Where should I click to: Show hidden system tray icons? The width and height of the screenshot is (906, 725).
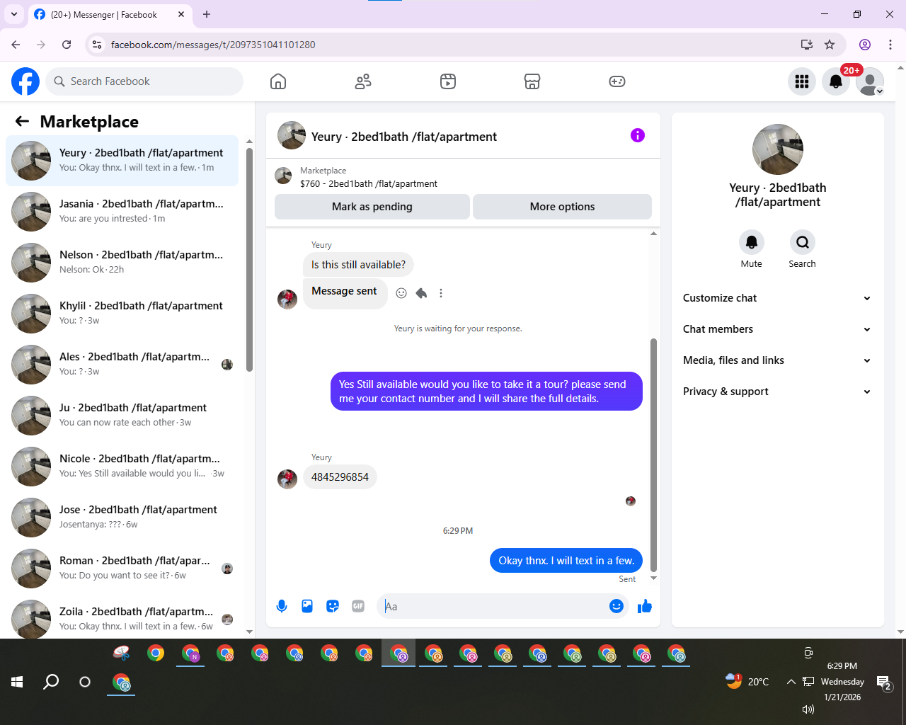(791, 682)
